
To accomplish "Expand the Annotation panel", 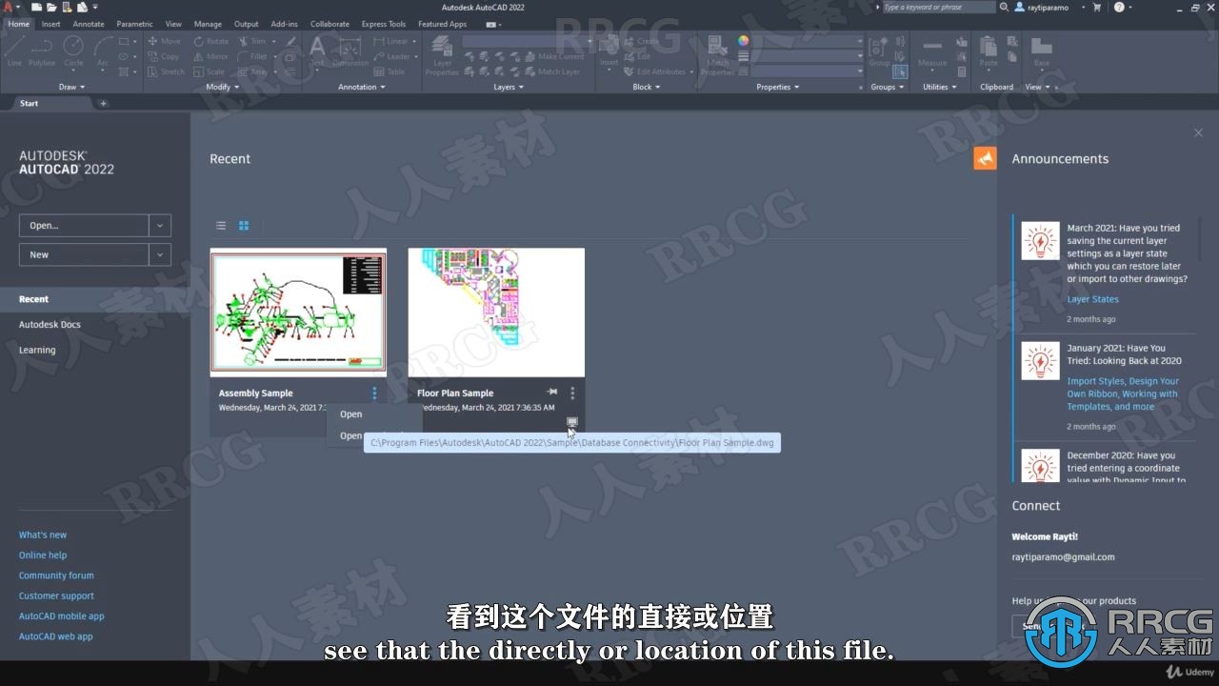I will tap(362, 87).
